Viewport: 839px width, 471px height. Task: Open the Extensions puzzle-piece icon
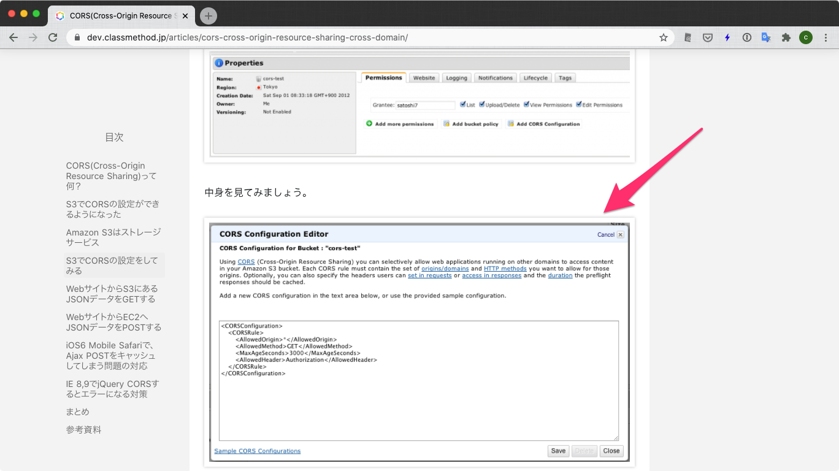pyautogui.click(x=786, y=37)
